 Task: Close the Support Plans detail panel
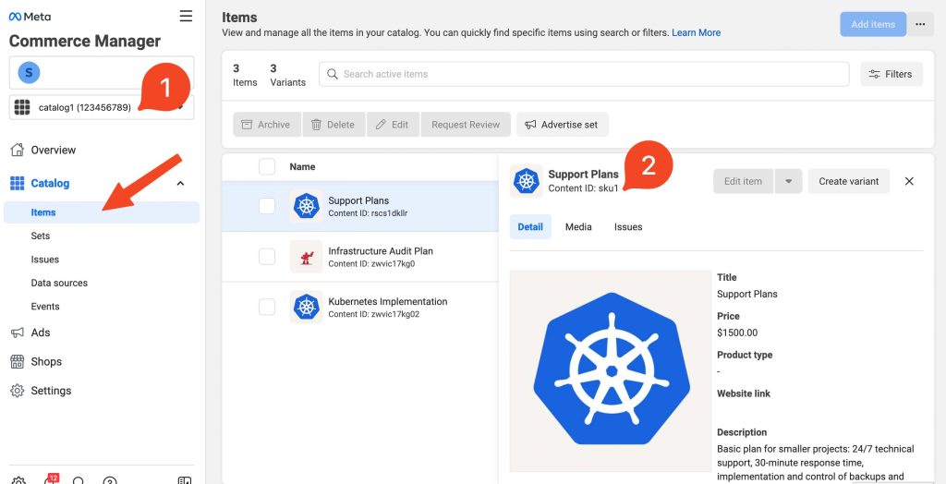(x=909, y=181)
